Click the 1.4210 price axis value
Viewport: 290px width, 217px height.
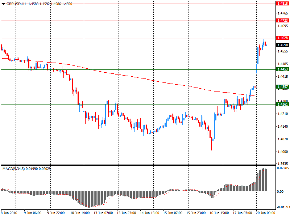click(x=283, y=114)
